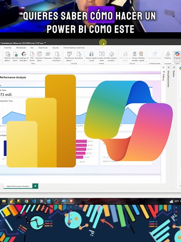181x242 pixels.
Task: Click the Trend Over Time chart title
Action: pos(6,101)
